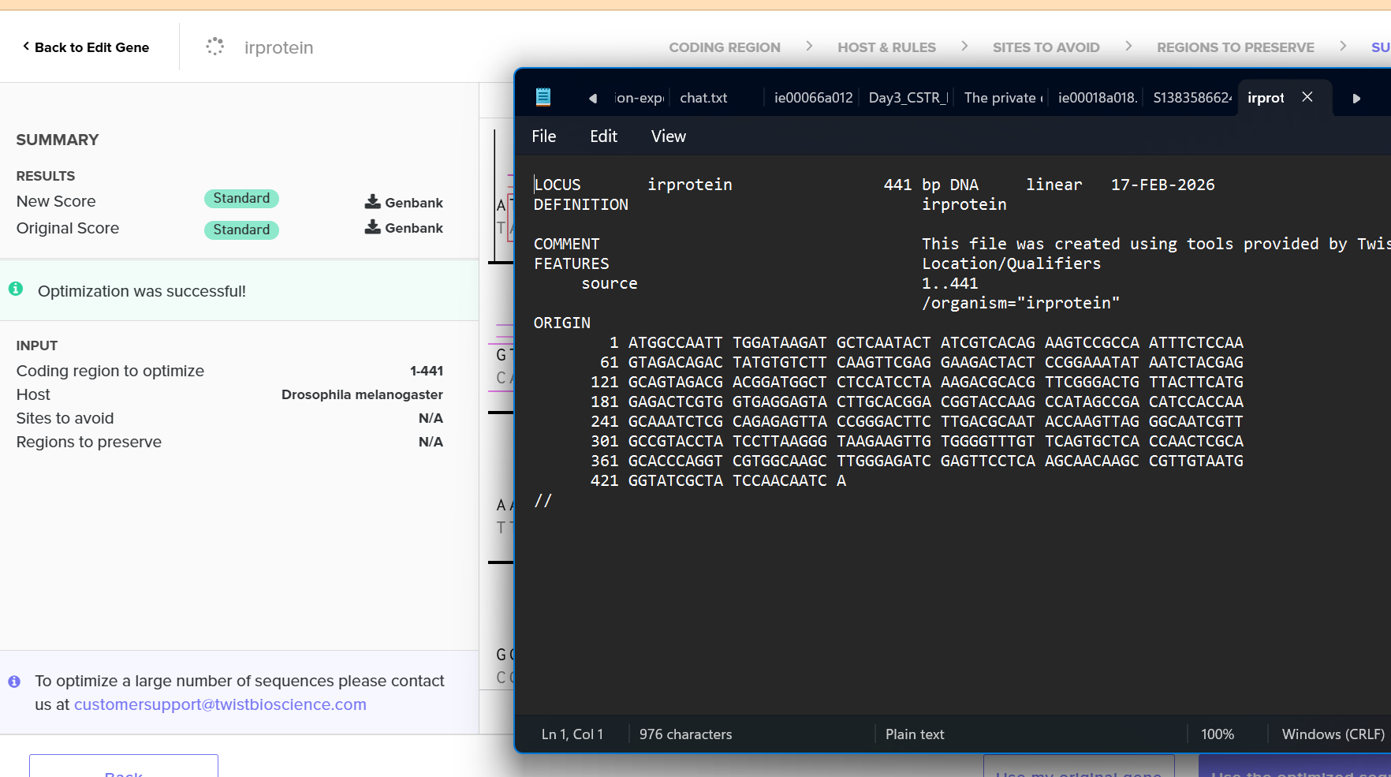This screenshot has height=777, width=1391.
Task: Click the Windows (CRLF) line ending indicator
Action: pyautogui.click(x=1332, y=734)
